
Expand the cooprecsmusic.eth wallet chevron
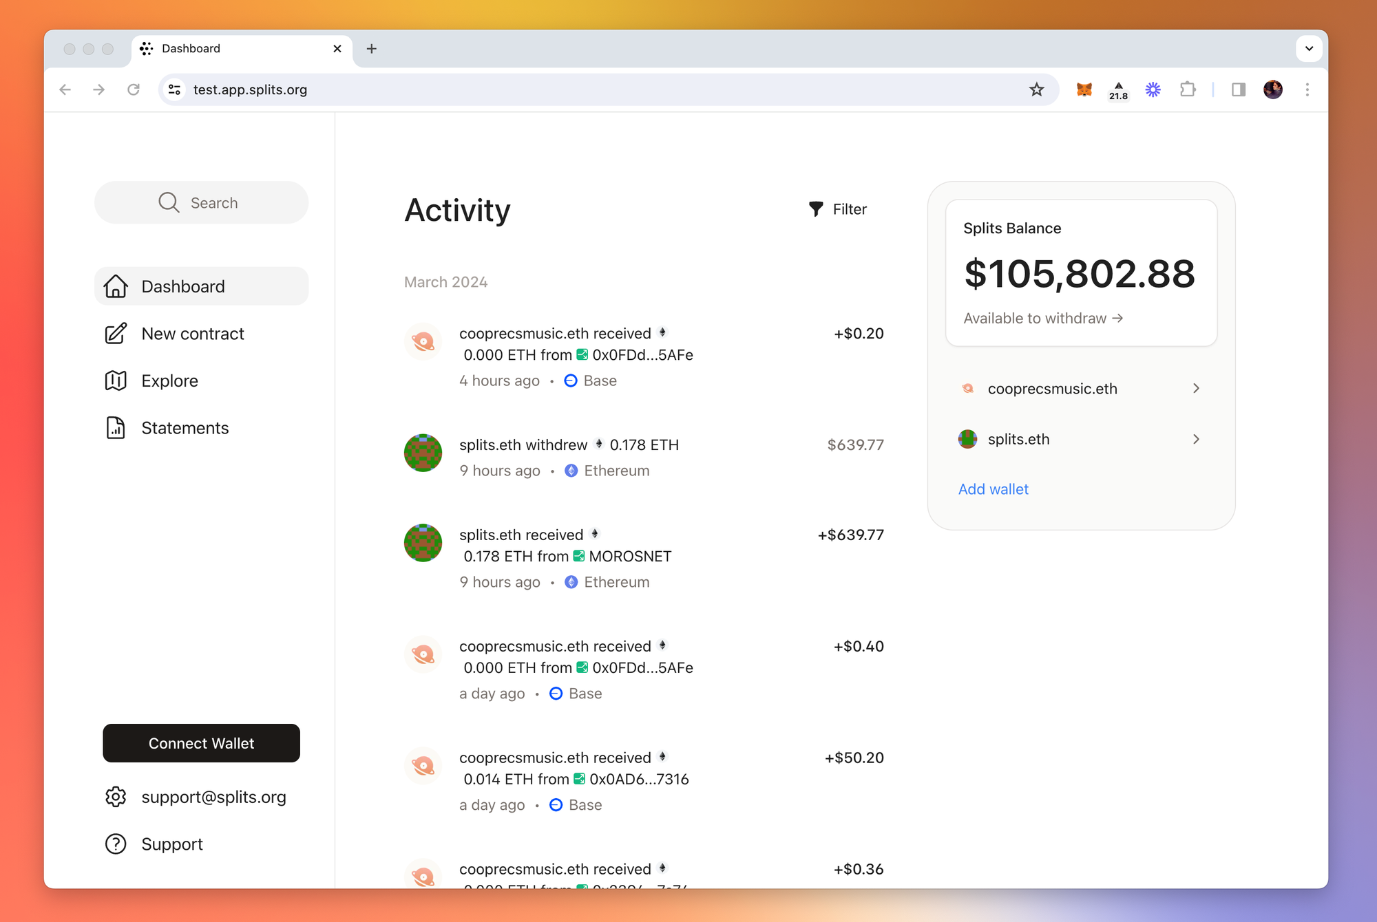click(1196, 389)
